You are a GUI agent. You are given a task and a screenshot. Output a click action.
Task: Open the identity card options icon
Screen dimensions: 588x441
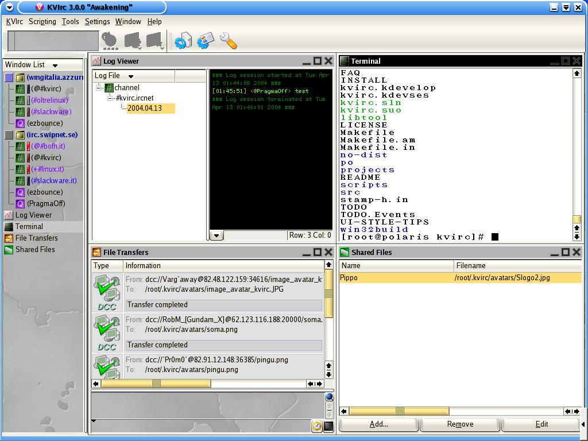point(206,41)
